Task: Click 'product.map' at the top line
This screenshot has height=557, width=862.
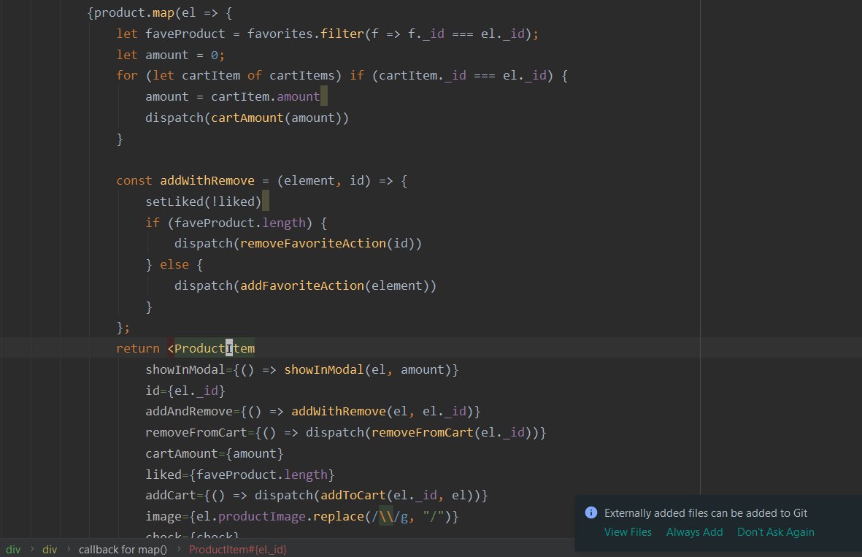Action: point(134,12)
